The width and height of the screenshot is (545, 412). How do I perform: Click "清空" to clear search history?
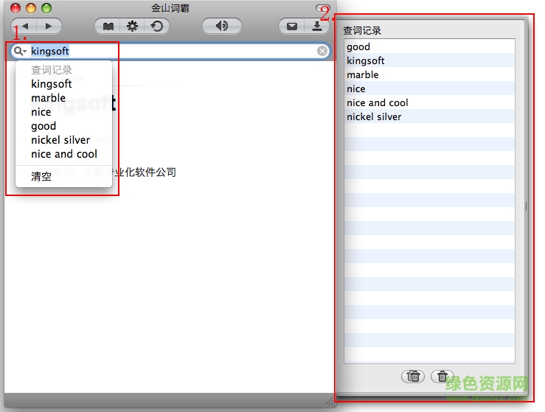click(x=41, y=177)
